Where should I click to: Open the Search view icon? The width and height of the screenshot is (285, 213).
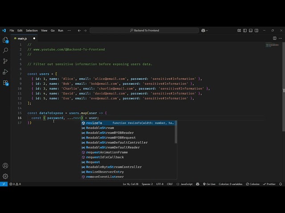click(5, 50)
